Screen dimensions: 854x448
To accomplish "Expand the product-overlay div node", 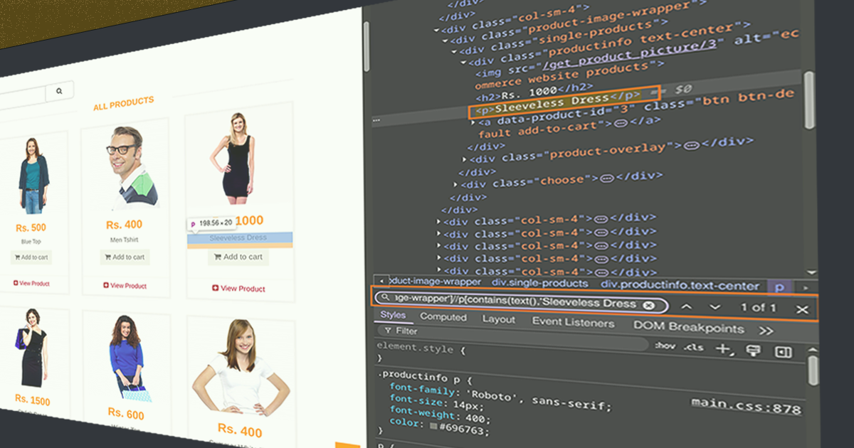I will coord(466,157).
